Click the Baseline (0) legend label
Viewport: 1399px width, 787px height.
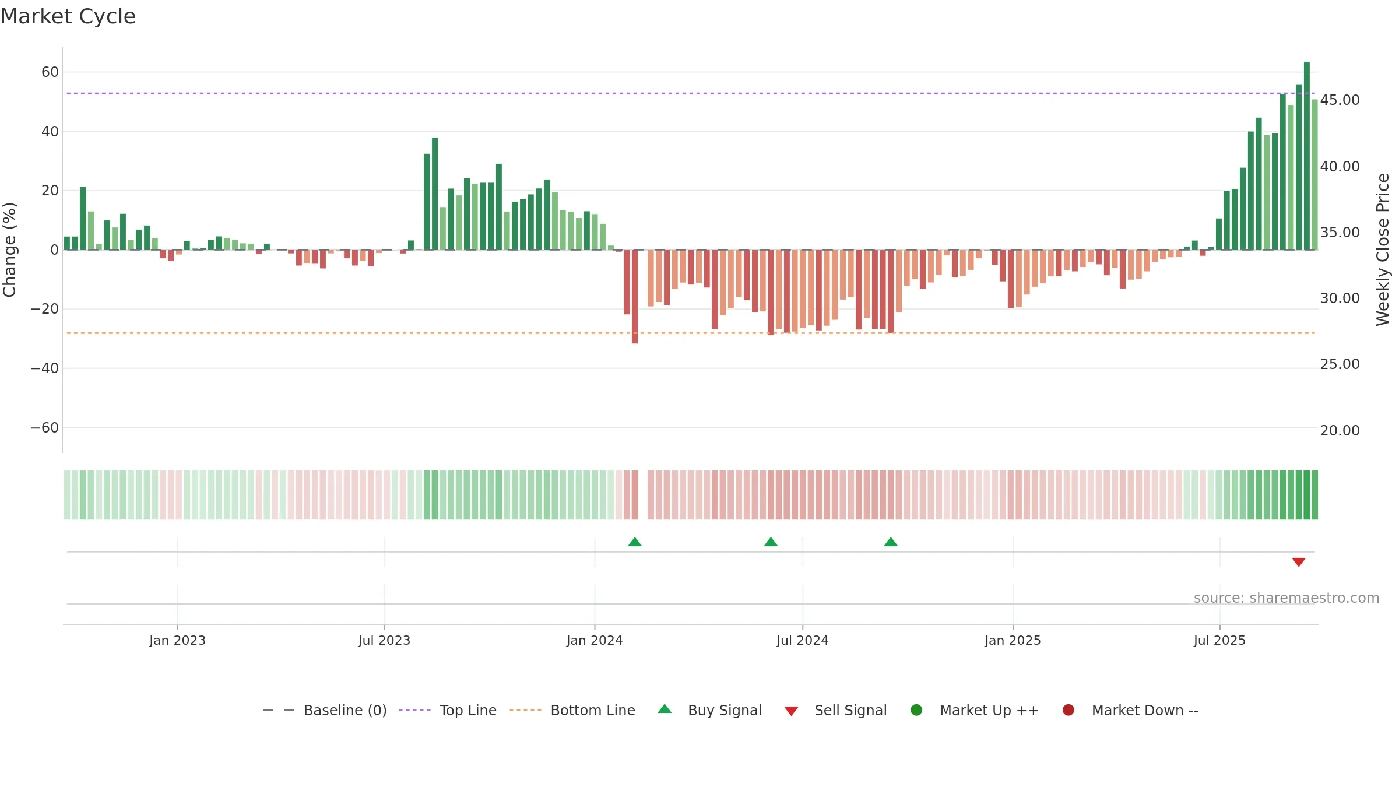tap(345, 711)
